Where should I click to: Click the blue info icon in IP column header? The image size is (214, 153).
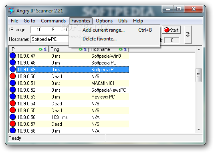(45, 49)
